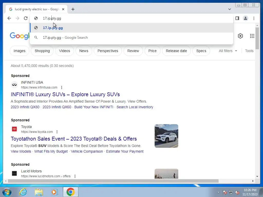Click the INFINITI USA site logo icon
263x197 pixels.
[14, 85]
